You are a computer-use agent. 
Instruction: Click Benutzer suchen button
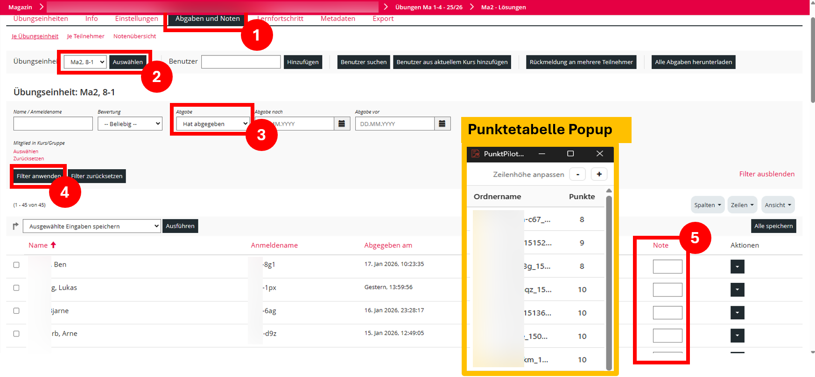tap(364, 62)
